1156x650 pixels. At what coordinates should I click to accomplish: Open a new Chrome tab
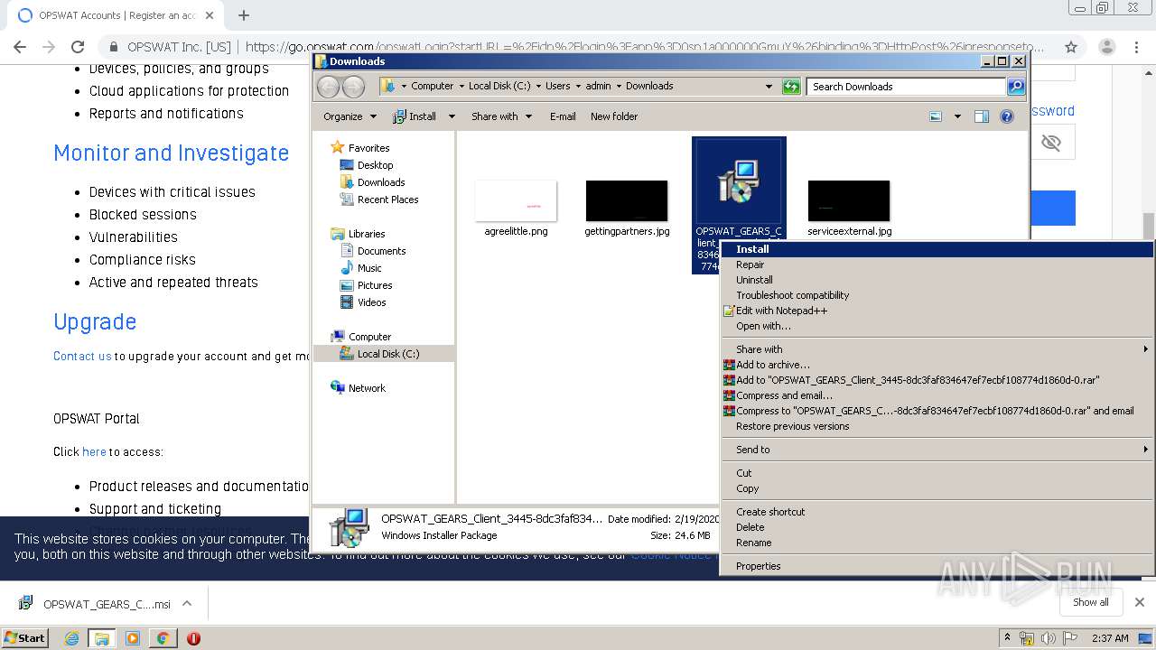(244, 15)
